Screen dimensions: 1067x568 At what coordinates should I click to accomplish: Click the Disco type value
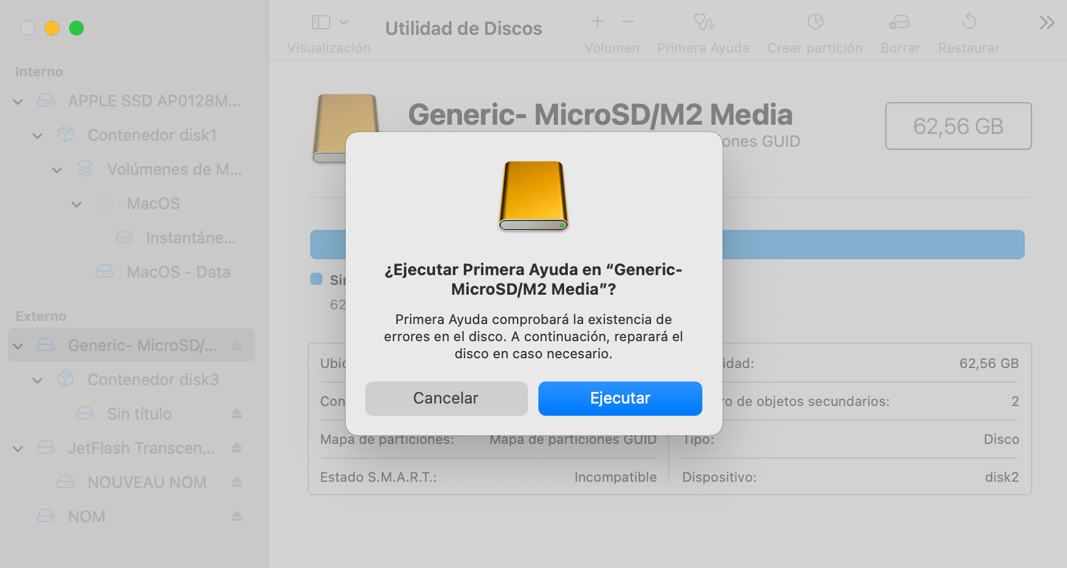tap(1001, 440)
